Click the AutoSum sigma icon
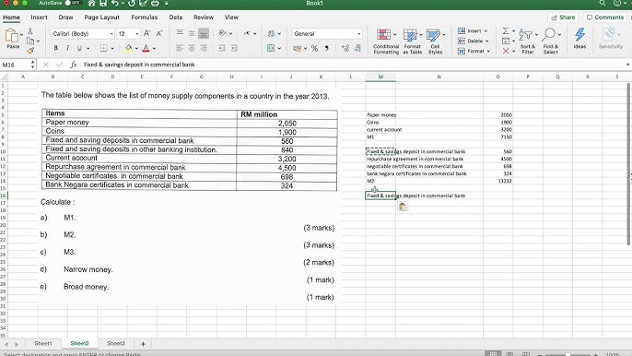 click(506, 31)
